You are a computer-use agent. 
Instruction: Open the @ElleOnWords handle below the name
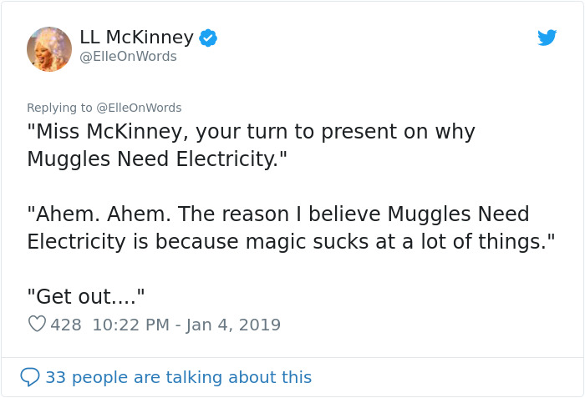pos(128,57)
